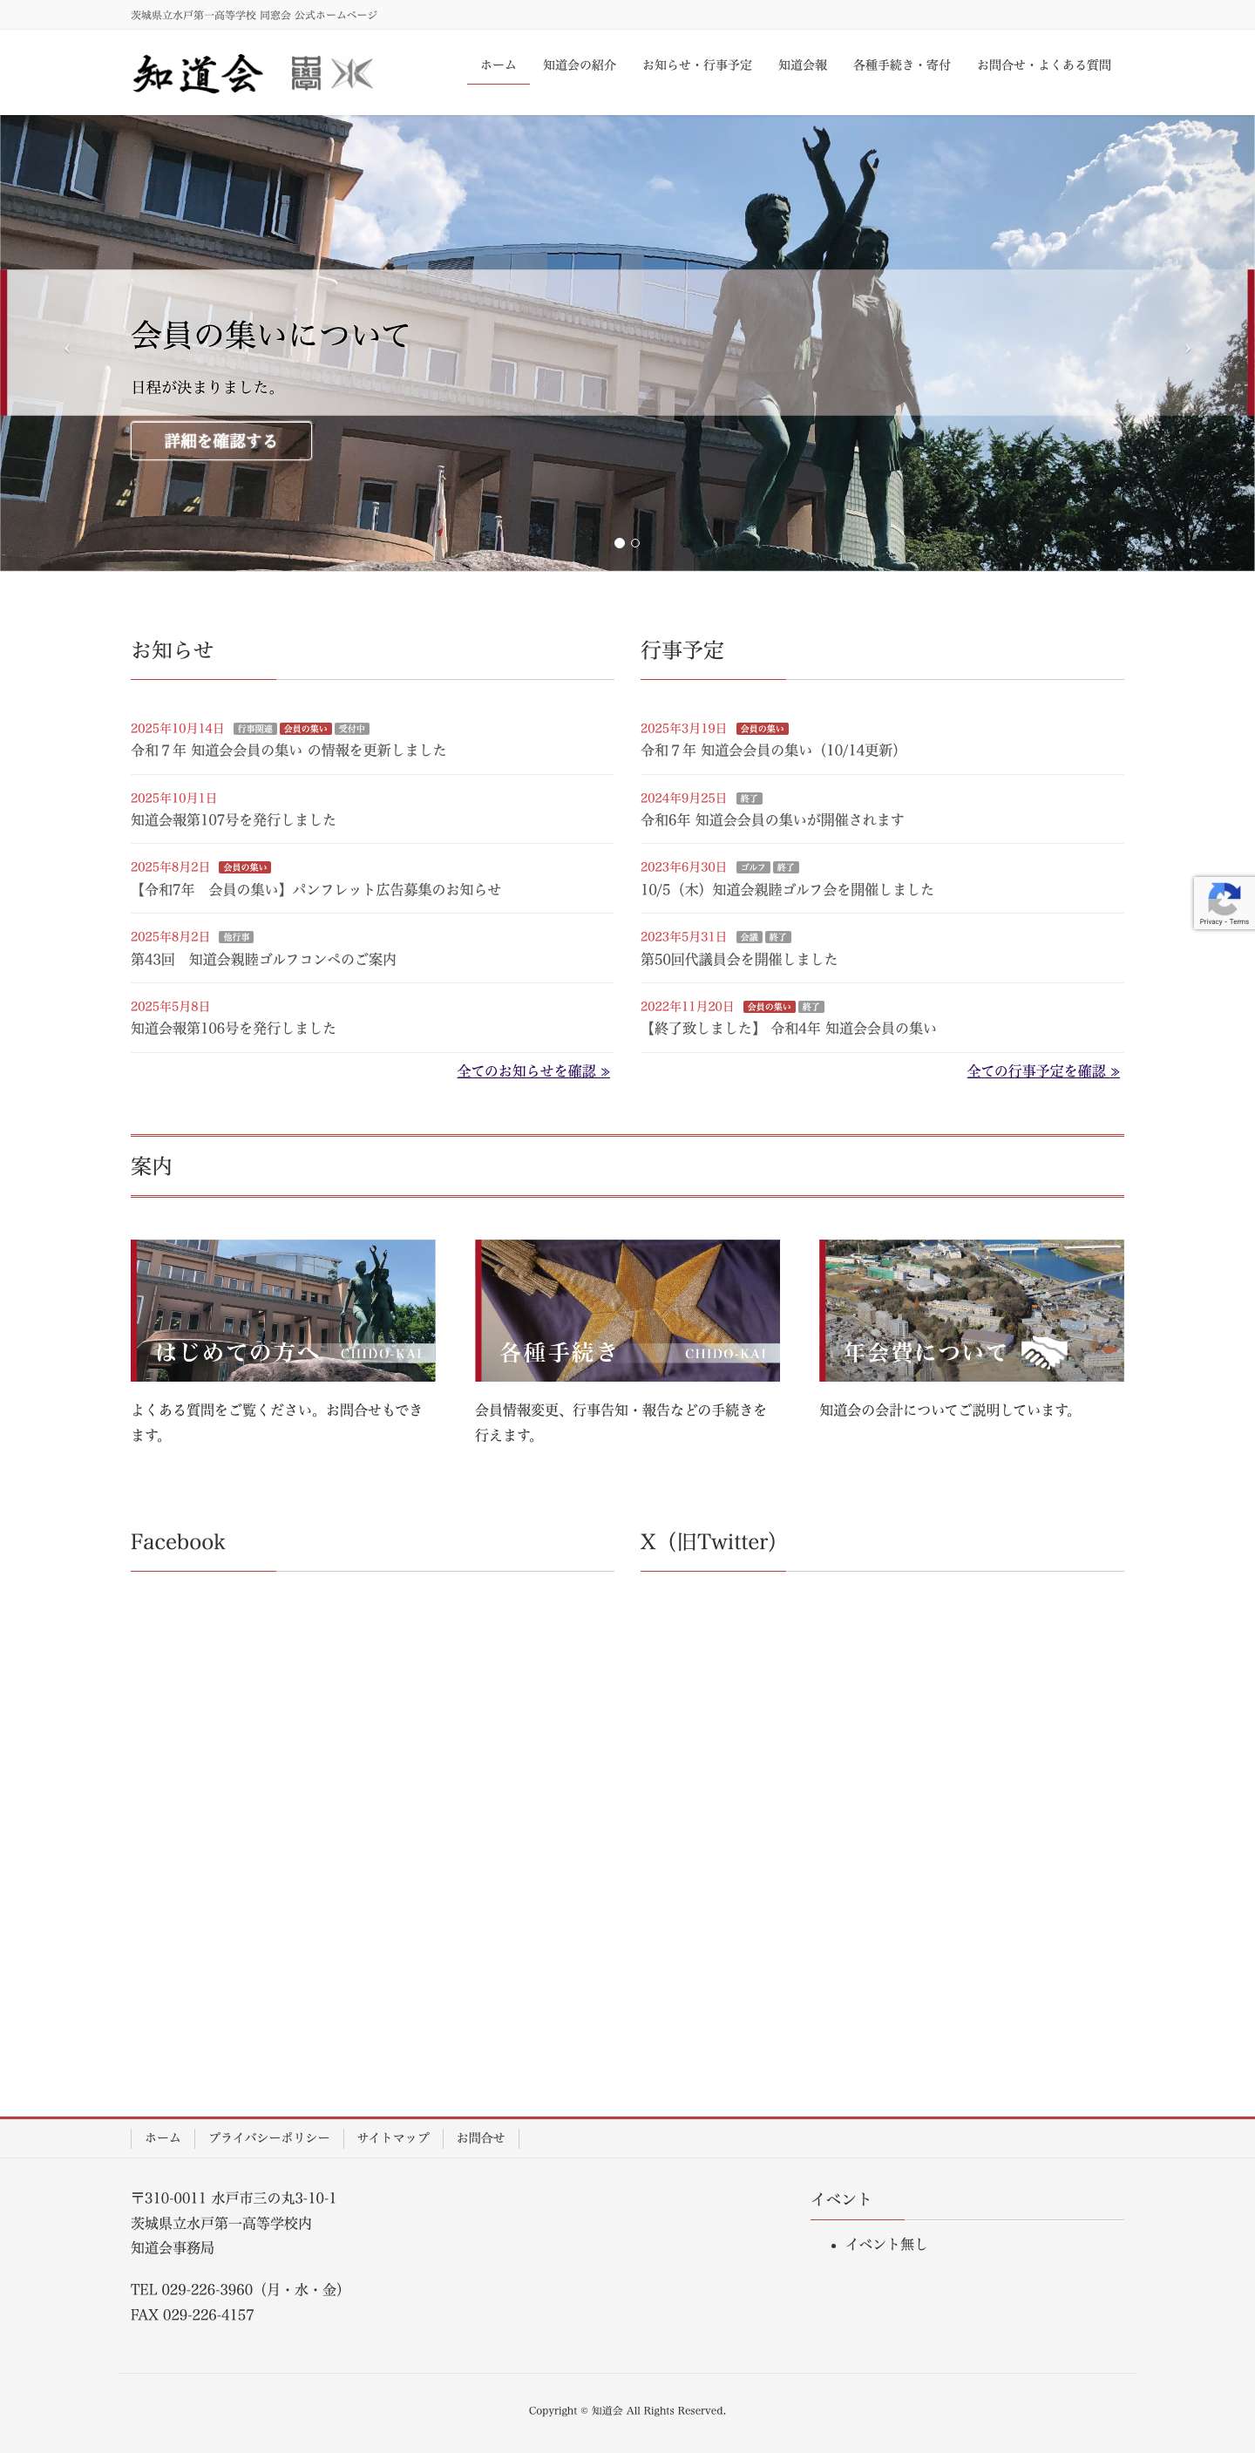
Task: Open 全てのお知らせを確認 link
Action: click(533, 1071)
